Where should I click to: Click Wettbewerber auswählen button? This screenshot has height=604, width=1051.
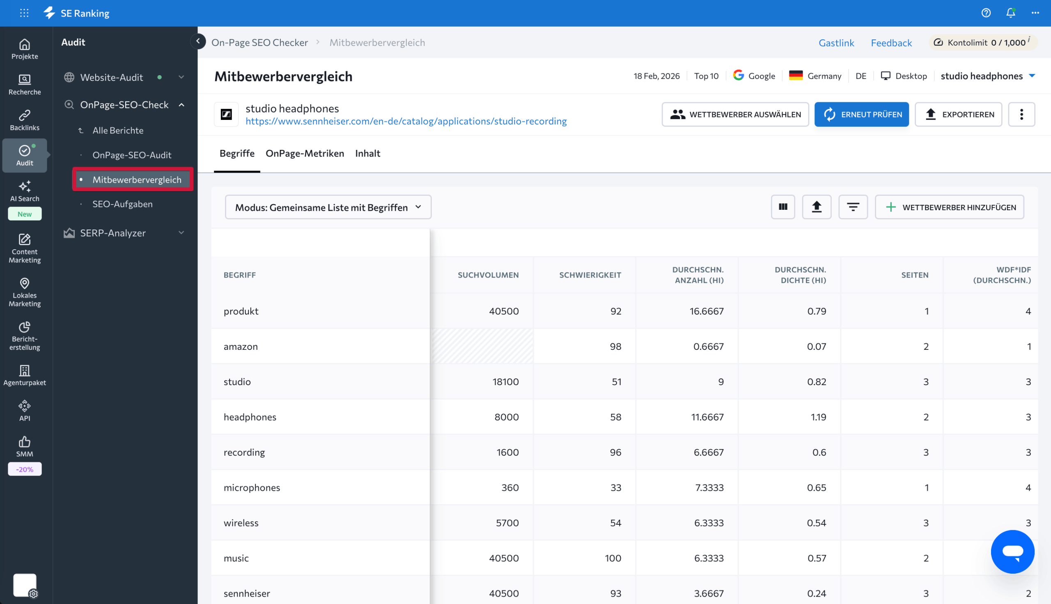735,115
